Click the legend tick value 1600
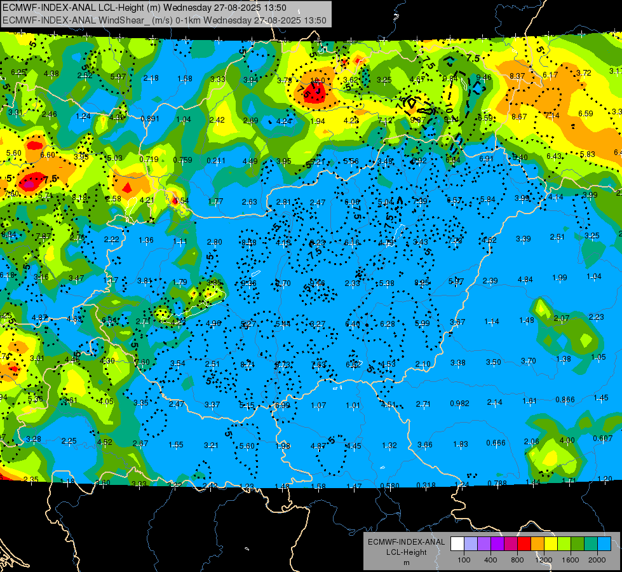Screen dimensions: 622x572 [x=570, y=560]
